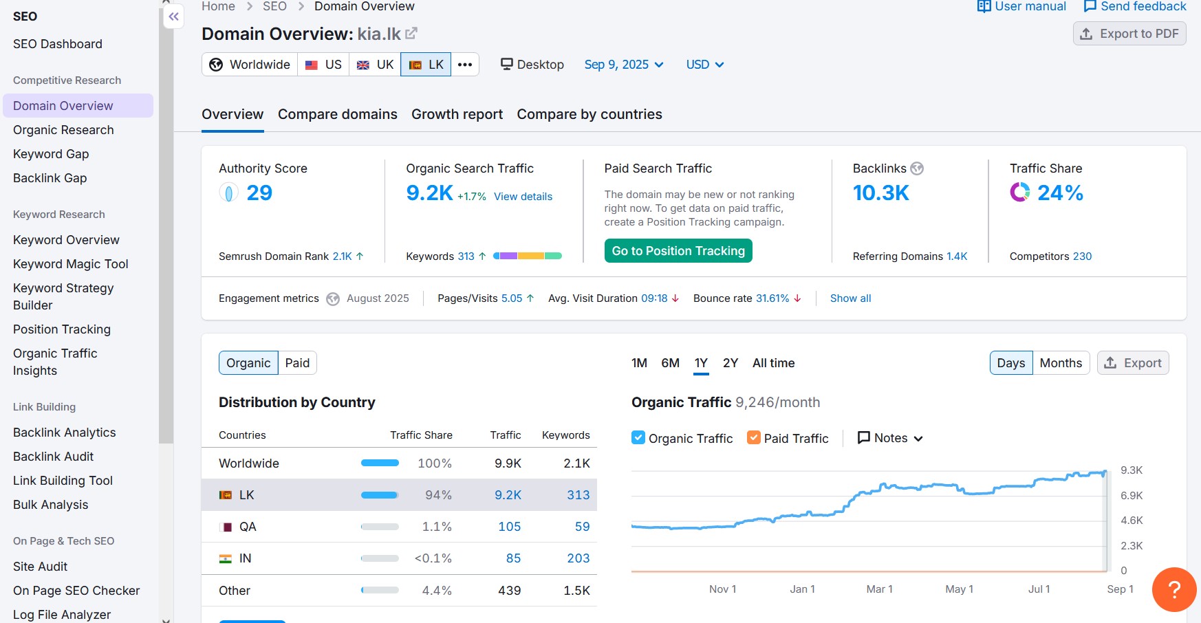
Task: Select 1Y time range
Action: click(x=701, y=363)
